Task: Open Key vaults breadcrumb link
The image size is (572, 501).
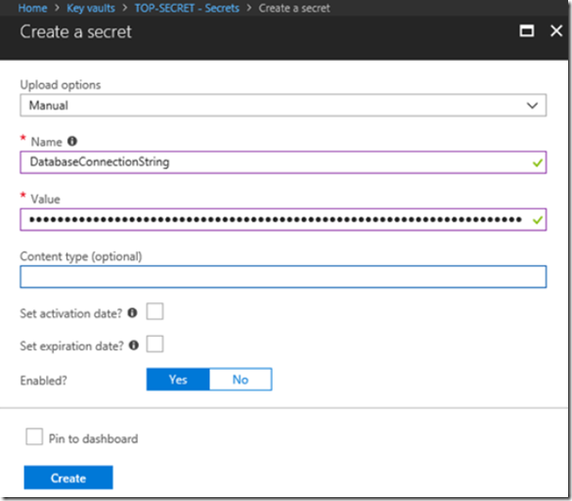Action: click(91, 8)
